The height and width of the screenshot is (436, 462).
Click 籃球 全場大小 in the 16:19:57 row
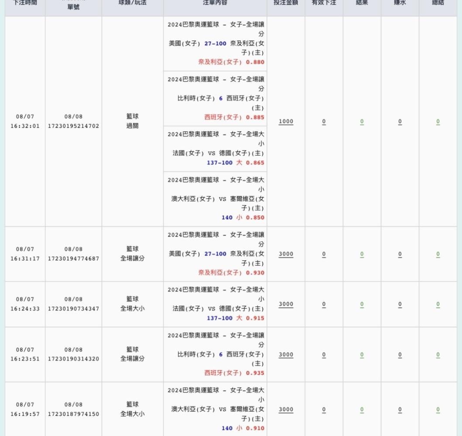click(132, 409)
